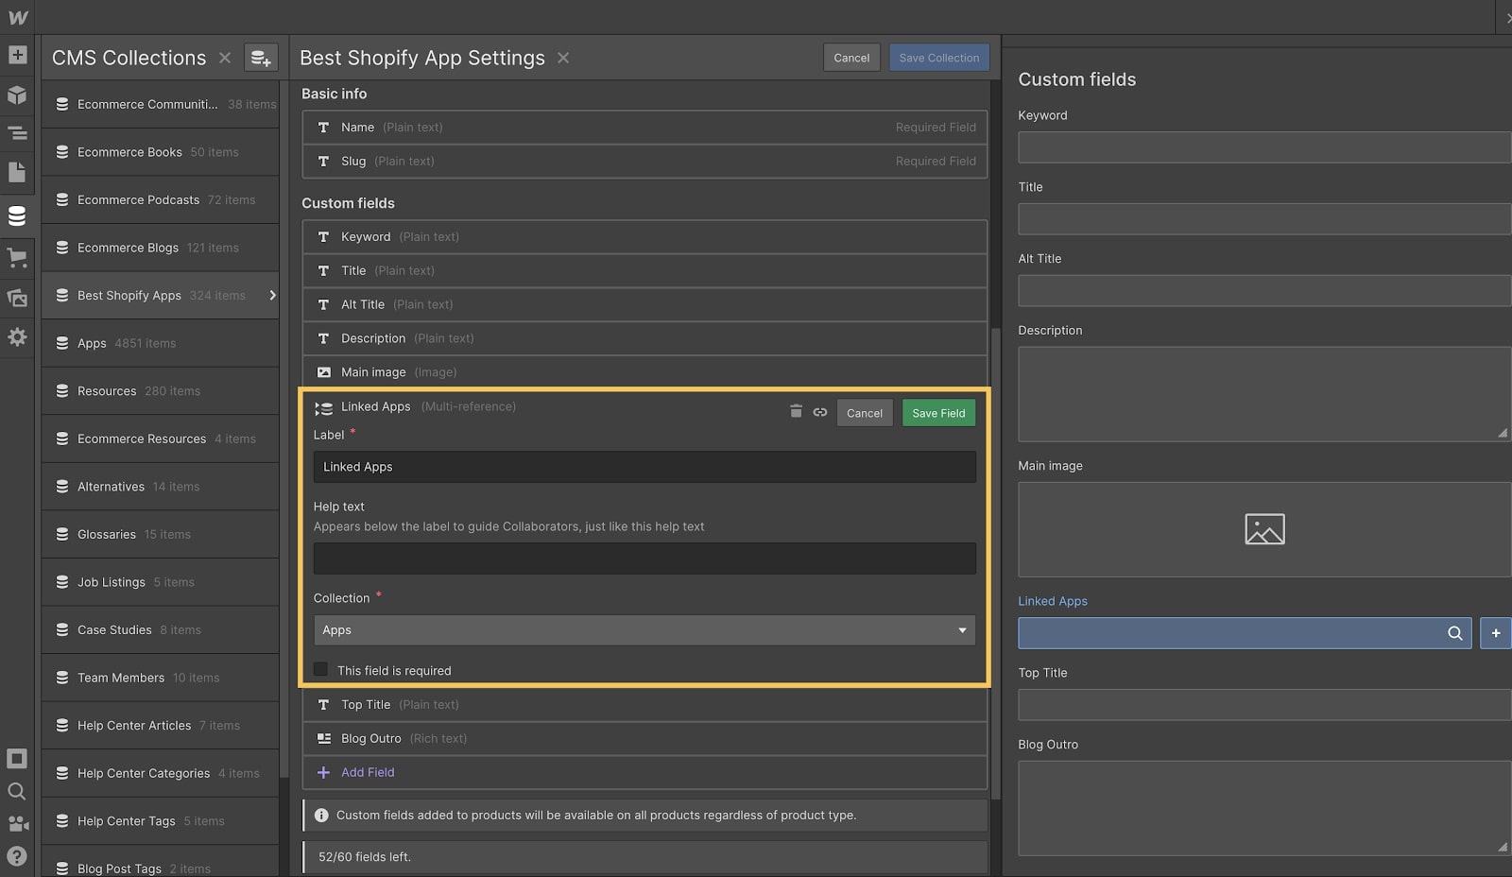The image size is (1512, 877).
Task: Open the help question mark icon
Action: tap(17, 856)
